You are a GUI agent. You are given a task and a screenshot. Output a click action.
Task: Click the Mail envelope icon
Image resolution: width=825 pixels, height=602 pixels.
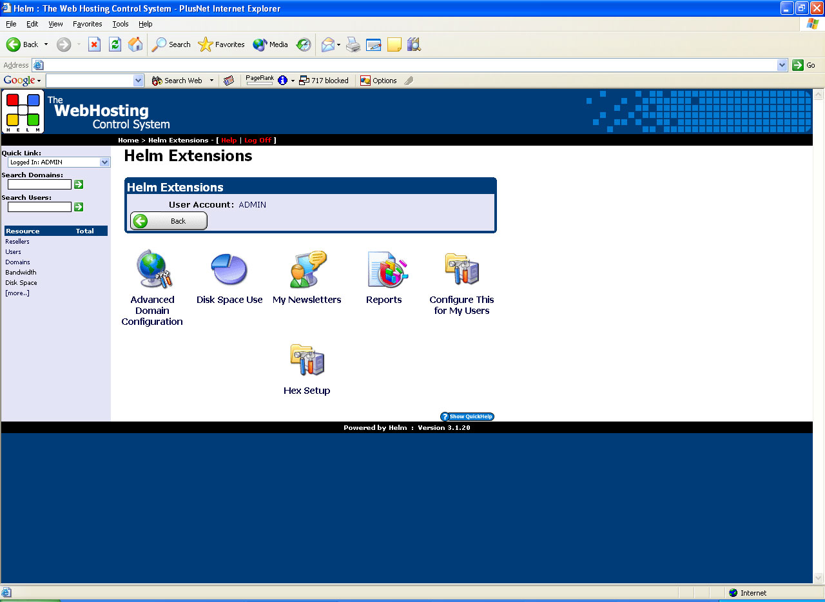click(328, 44)
